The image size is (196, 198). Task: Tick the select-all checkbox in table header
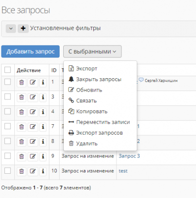[x=7, y=70]
